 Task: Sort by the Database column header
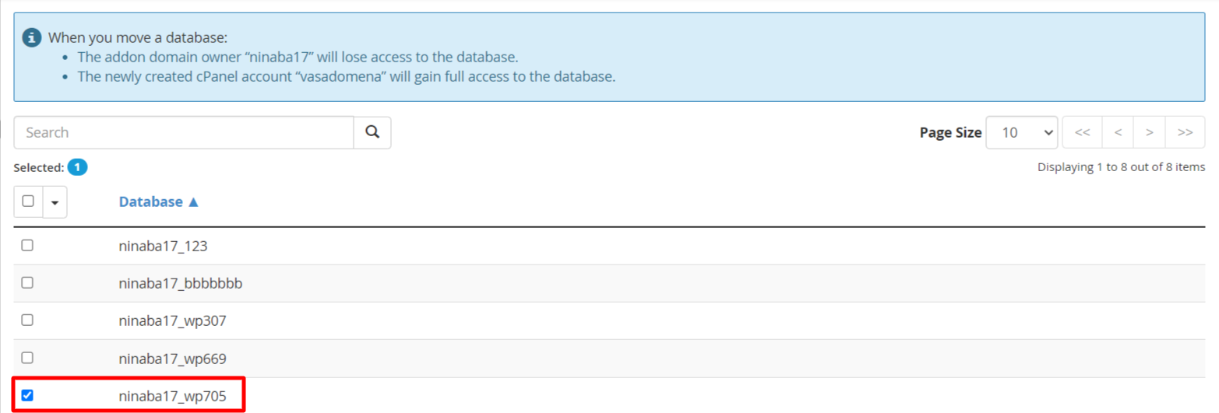152,201
